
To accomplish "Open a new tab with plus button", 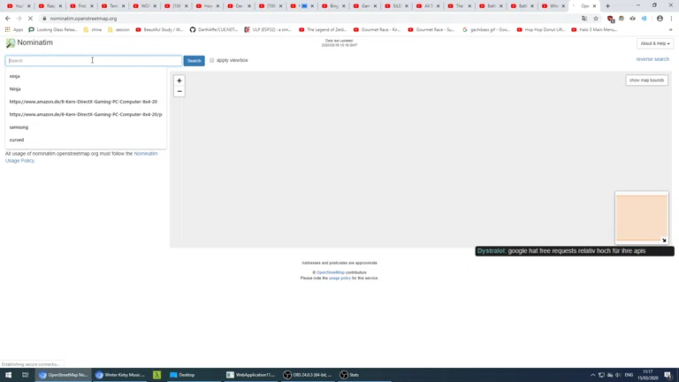I will [x=607, y=6].
